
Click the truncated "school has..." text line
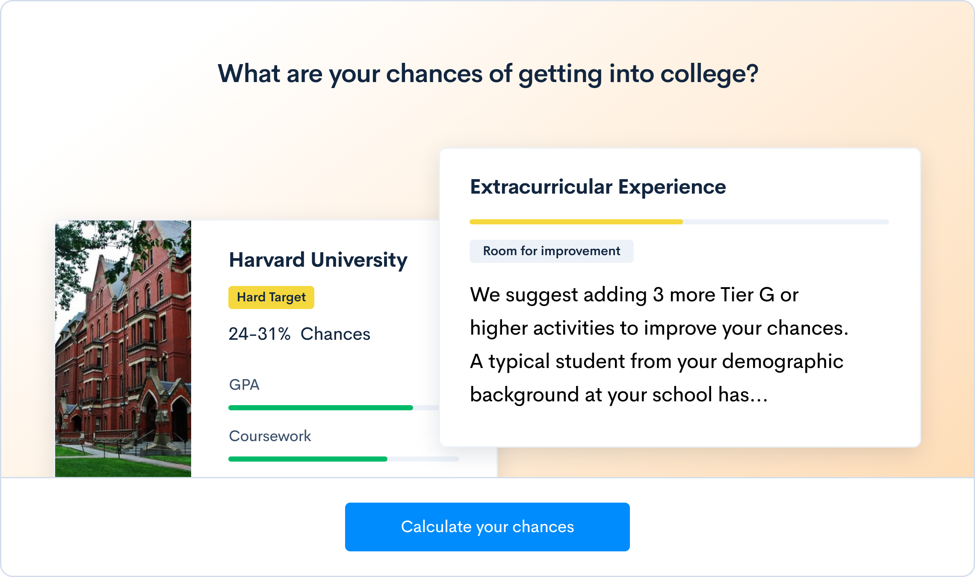point(619,394)
